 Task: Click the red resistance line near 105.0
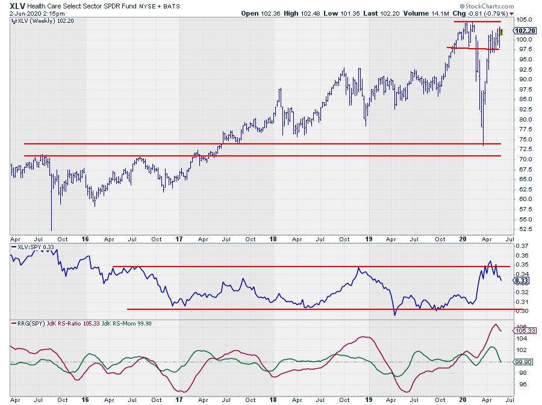pyautogui.click(x=477, y=22)
